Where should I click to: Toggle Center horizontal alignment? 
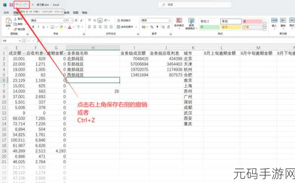pos(95,27)
